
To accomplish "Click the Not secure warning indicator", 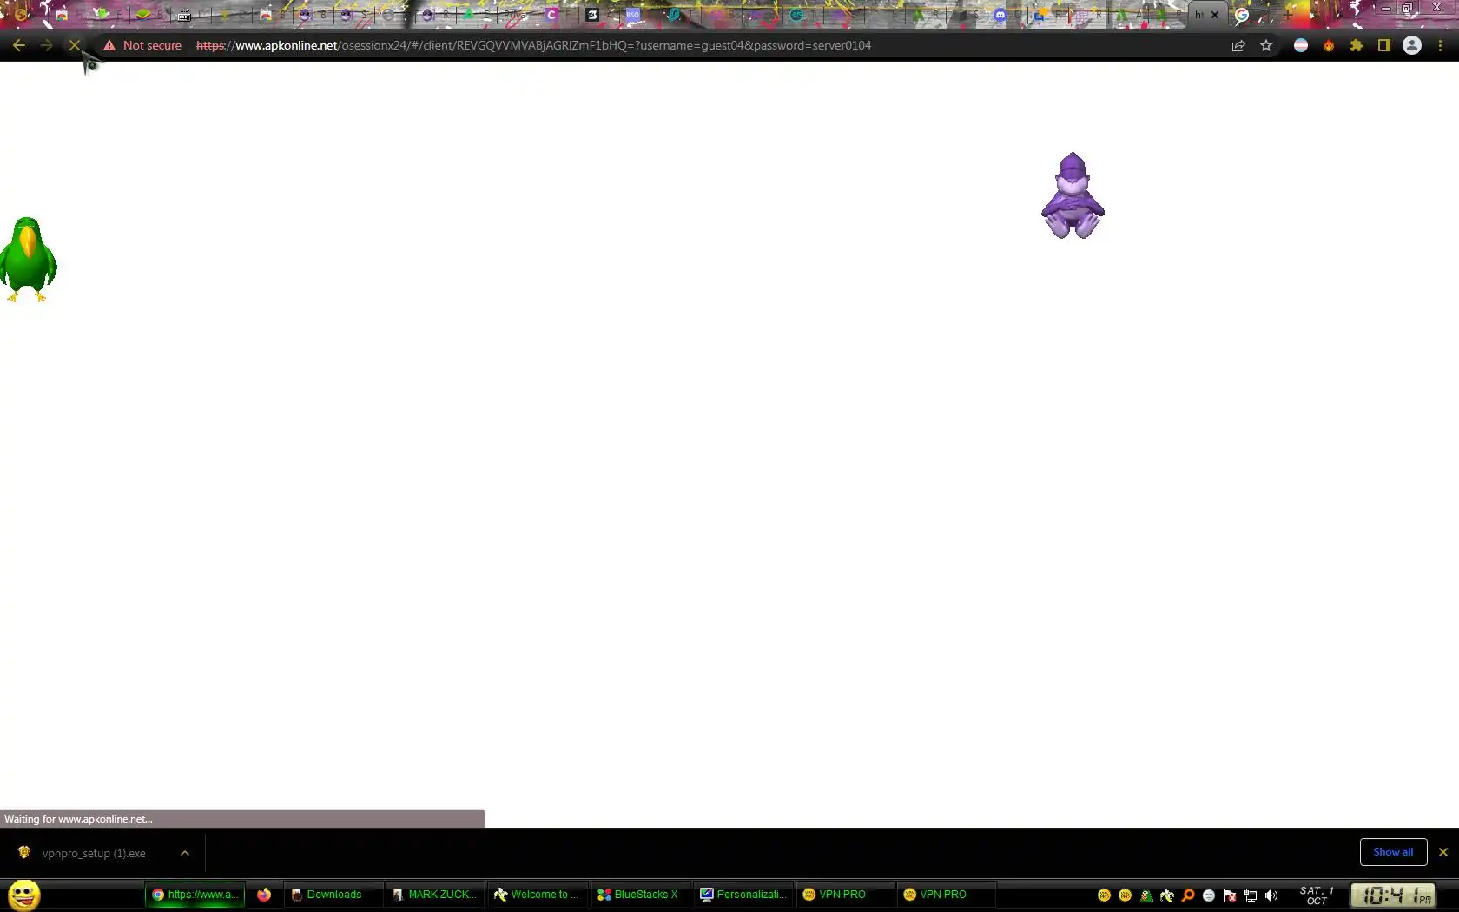I will point(142,45).
